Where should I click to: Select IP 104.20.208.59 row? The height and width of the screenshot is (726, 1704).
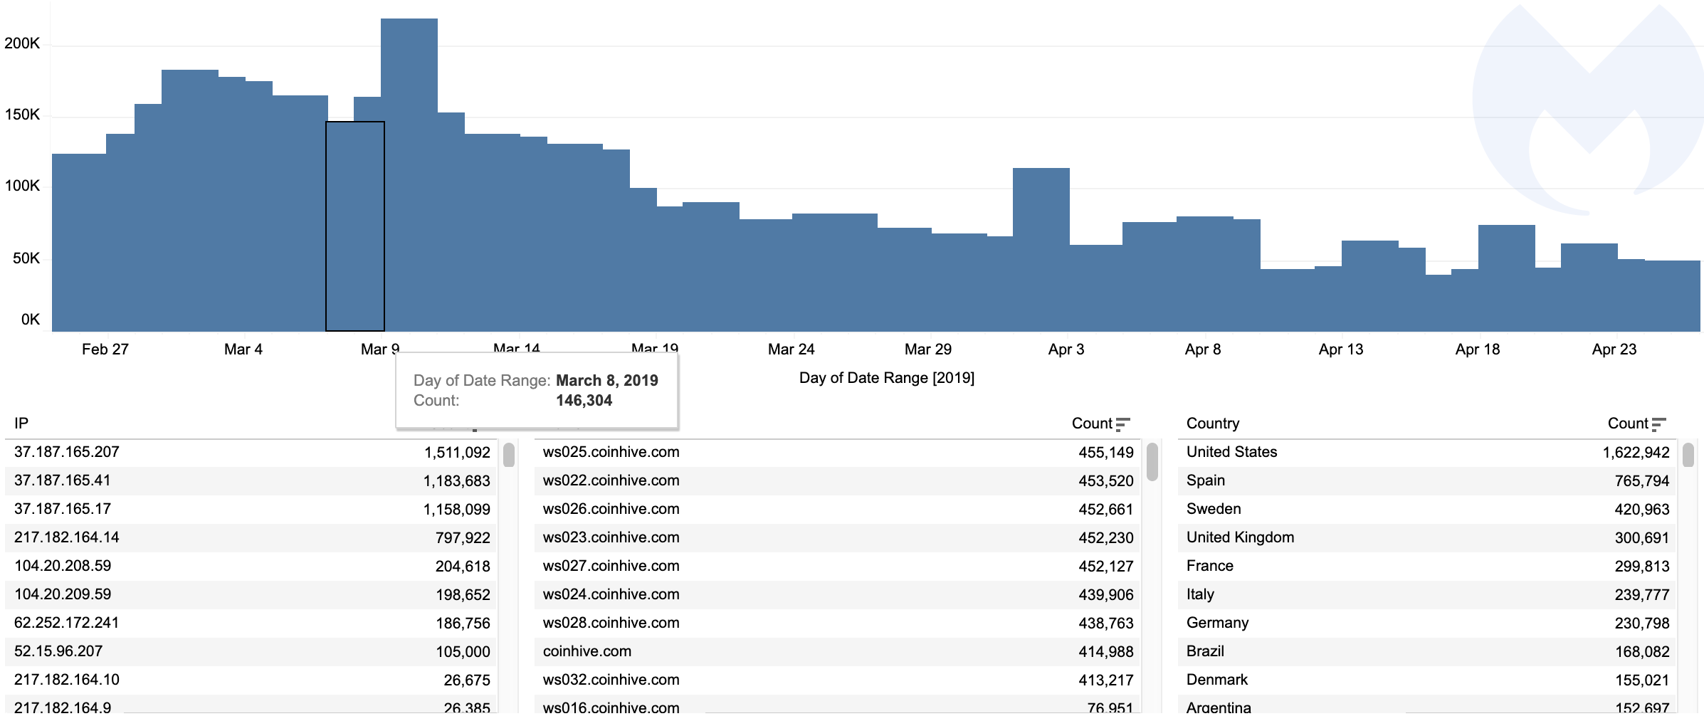pyautogui.click(x=252, y=566)
